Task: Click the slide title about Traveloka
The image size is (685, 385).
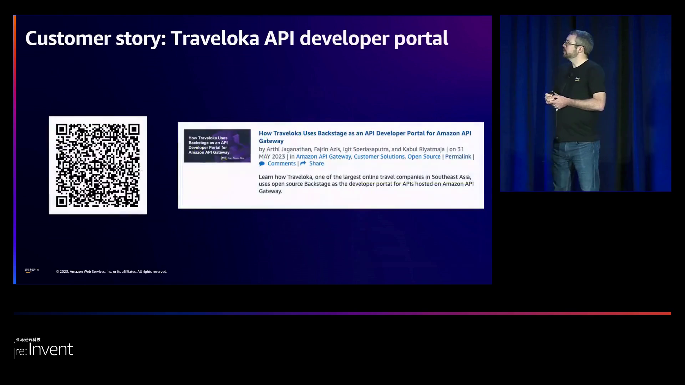Action: pos(237,38)
